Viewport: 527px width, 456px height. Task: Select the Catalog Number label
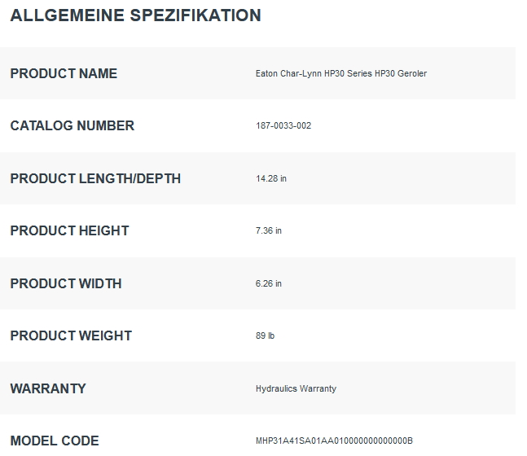pos(72,125)
